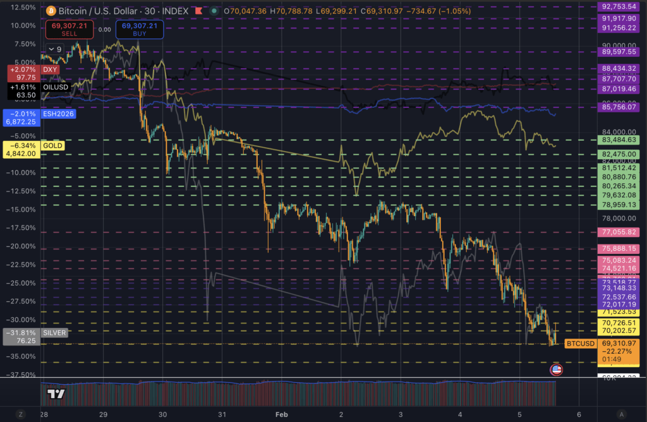Select the 88,434.32 price level label
The width and height of the screenshot is (647, 422).
point(619,68)
